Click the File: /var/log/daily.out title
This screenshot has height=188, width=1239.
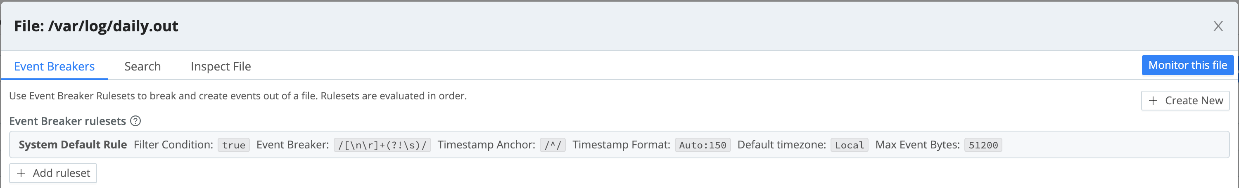point(96,26)
